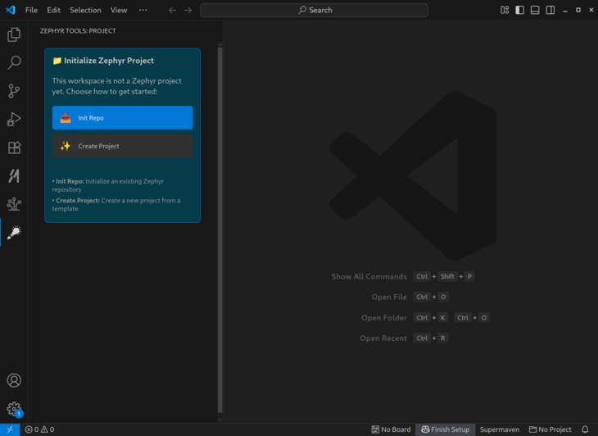
Task: Open the Accounts menu icon
Action: tap(14, 380)
